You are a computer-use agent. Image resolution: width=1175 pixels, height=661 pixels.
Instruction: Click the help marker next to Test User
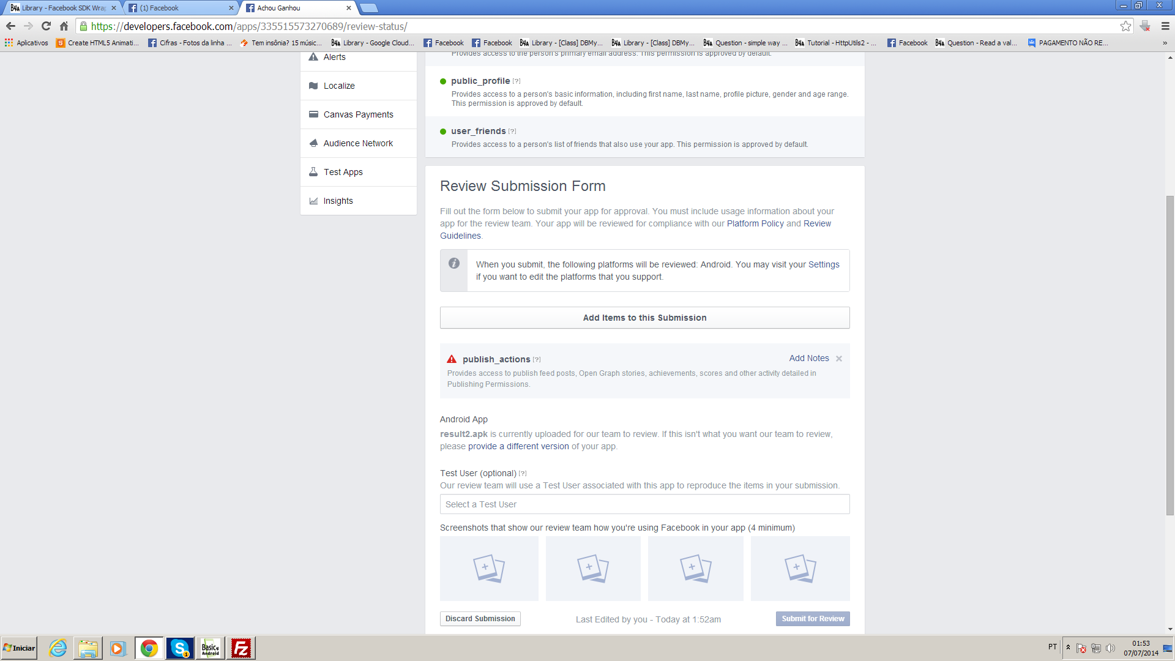[x=523, y=473]
